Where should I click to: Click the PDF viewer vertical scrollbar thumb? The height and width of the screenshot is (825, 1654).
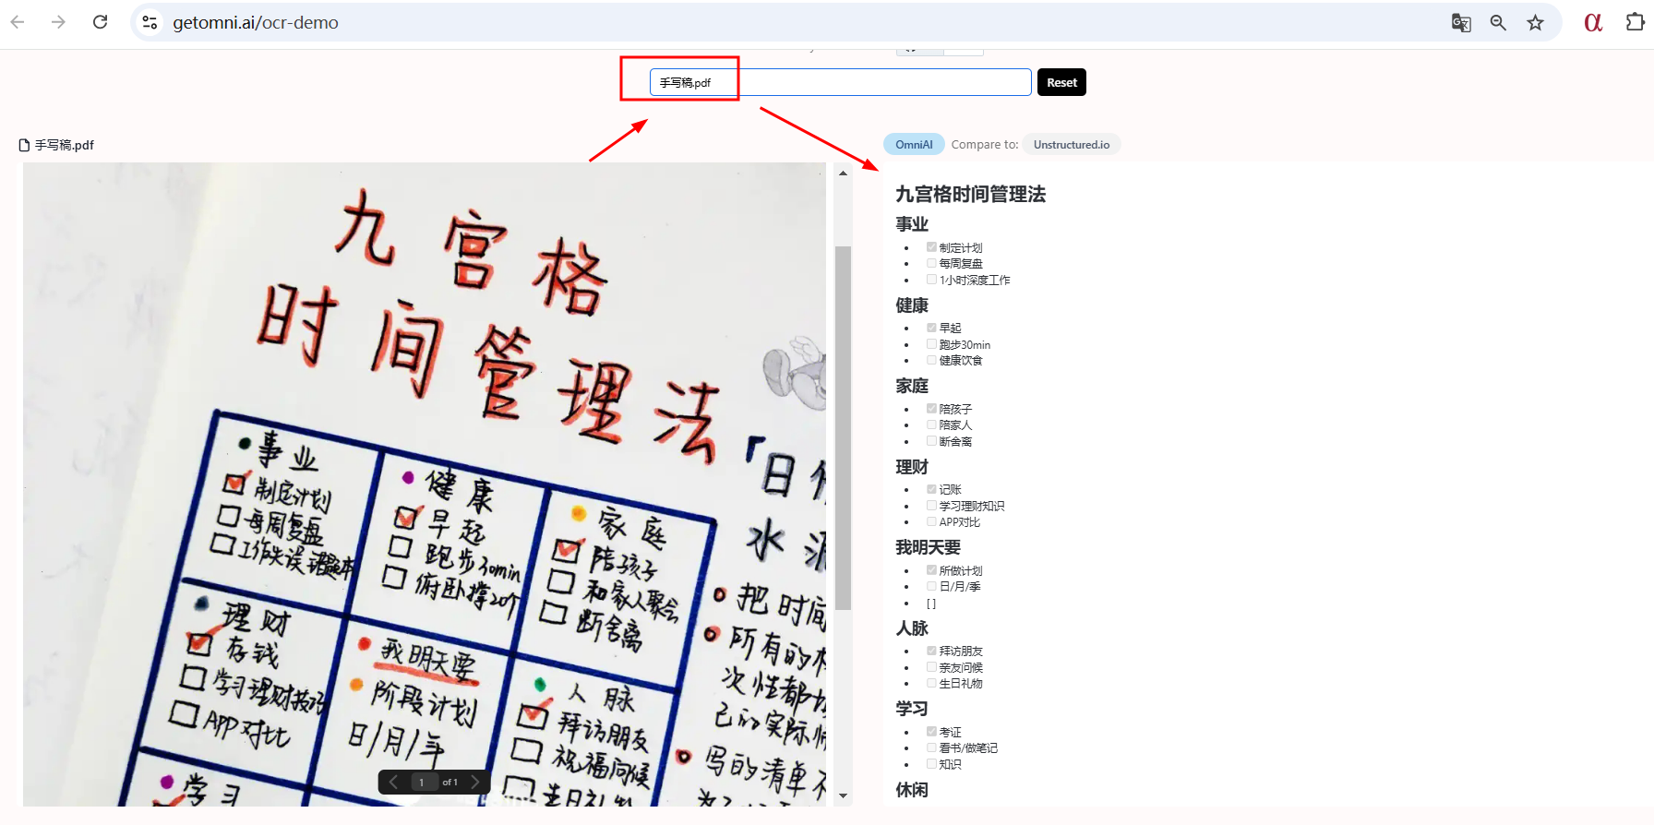(x=843, y=427)
